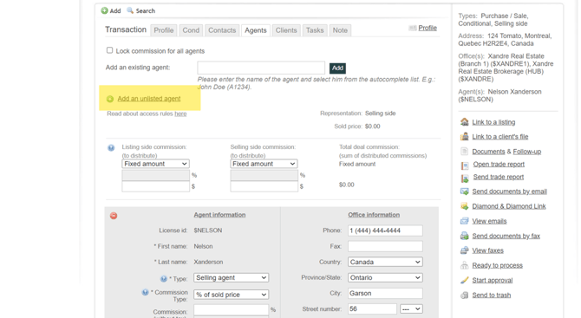Open the street number suffix dropdown
581x318 pixels.
coord(411,308)
